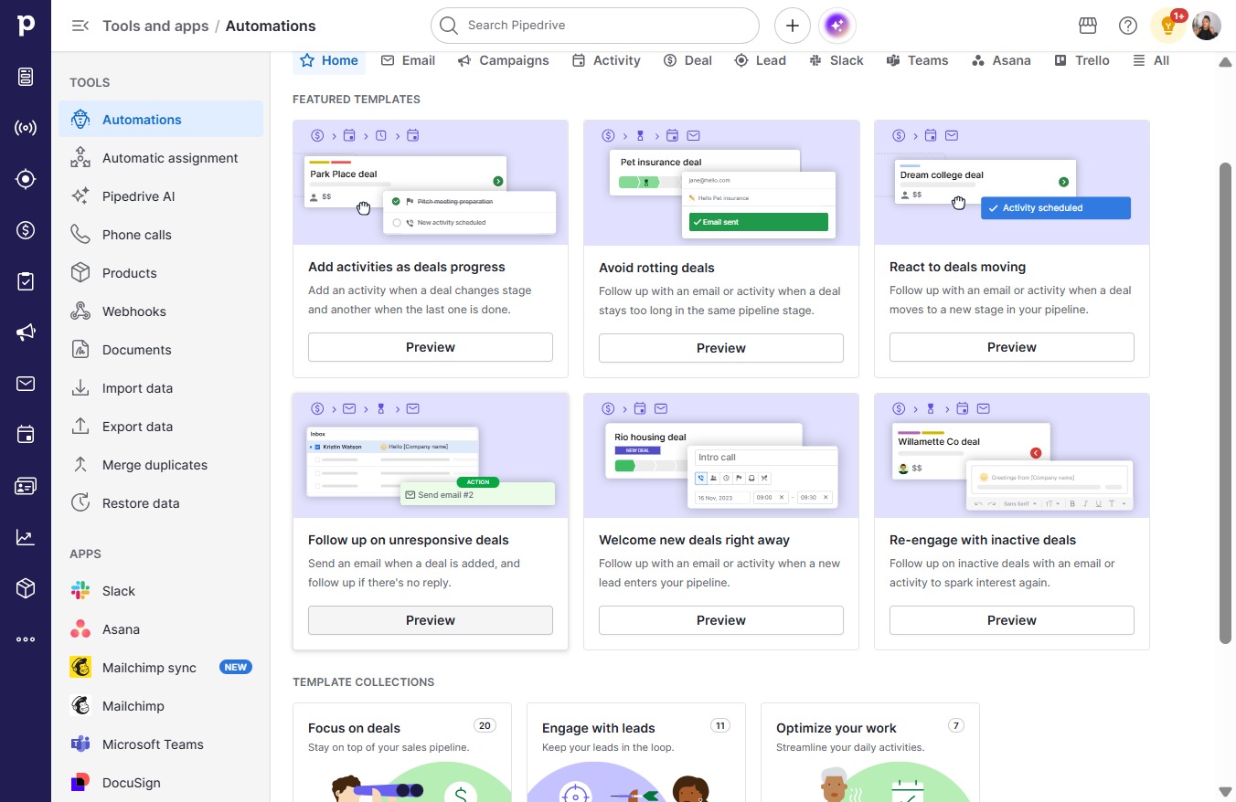Open DocuSign in the Apps list
Viewport: 1236px width, 802px height.
[x=161, y=783]
